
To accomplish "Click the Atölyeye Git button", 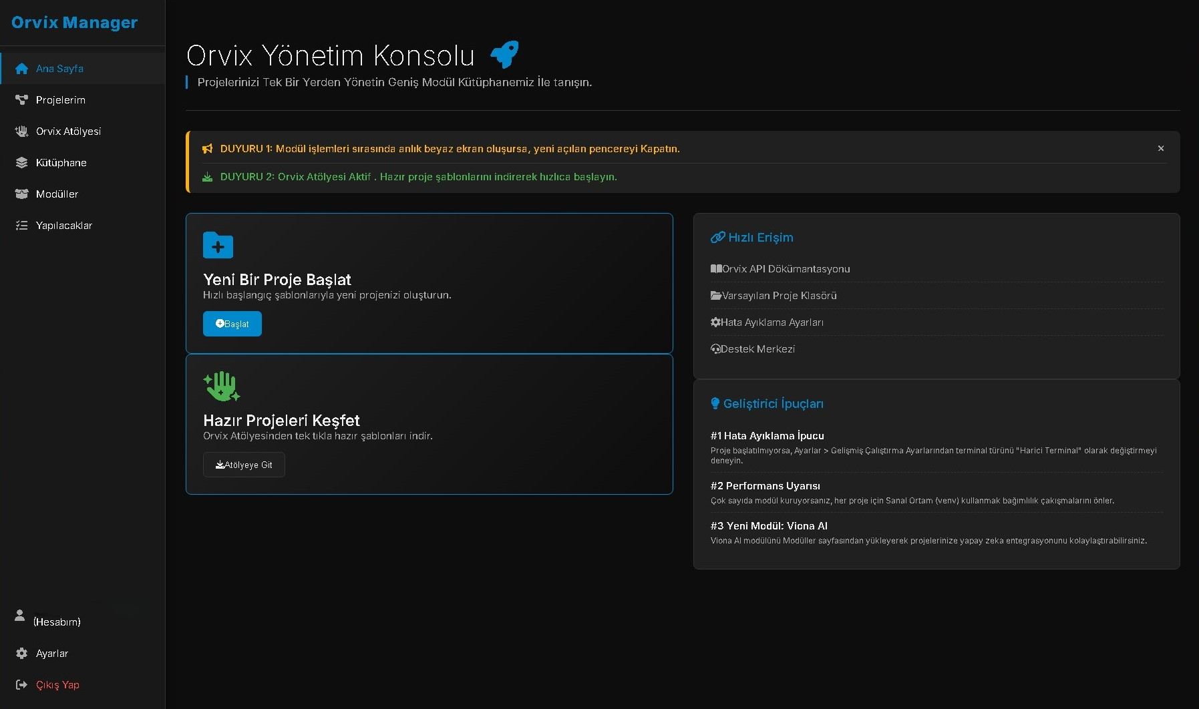I will click(243, 464).
